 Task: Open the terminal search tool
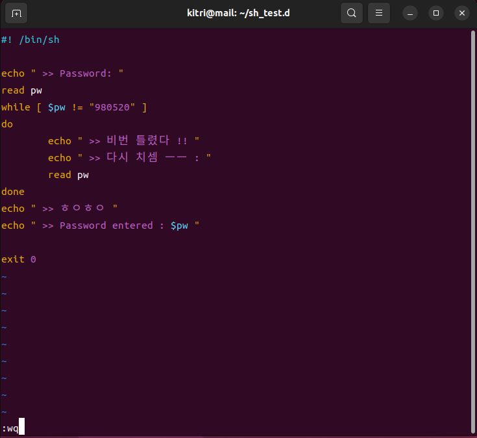pos(351,13)
